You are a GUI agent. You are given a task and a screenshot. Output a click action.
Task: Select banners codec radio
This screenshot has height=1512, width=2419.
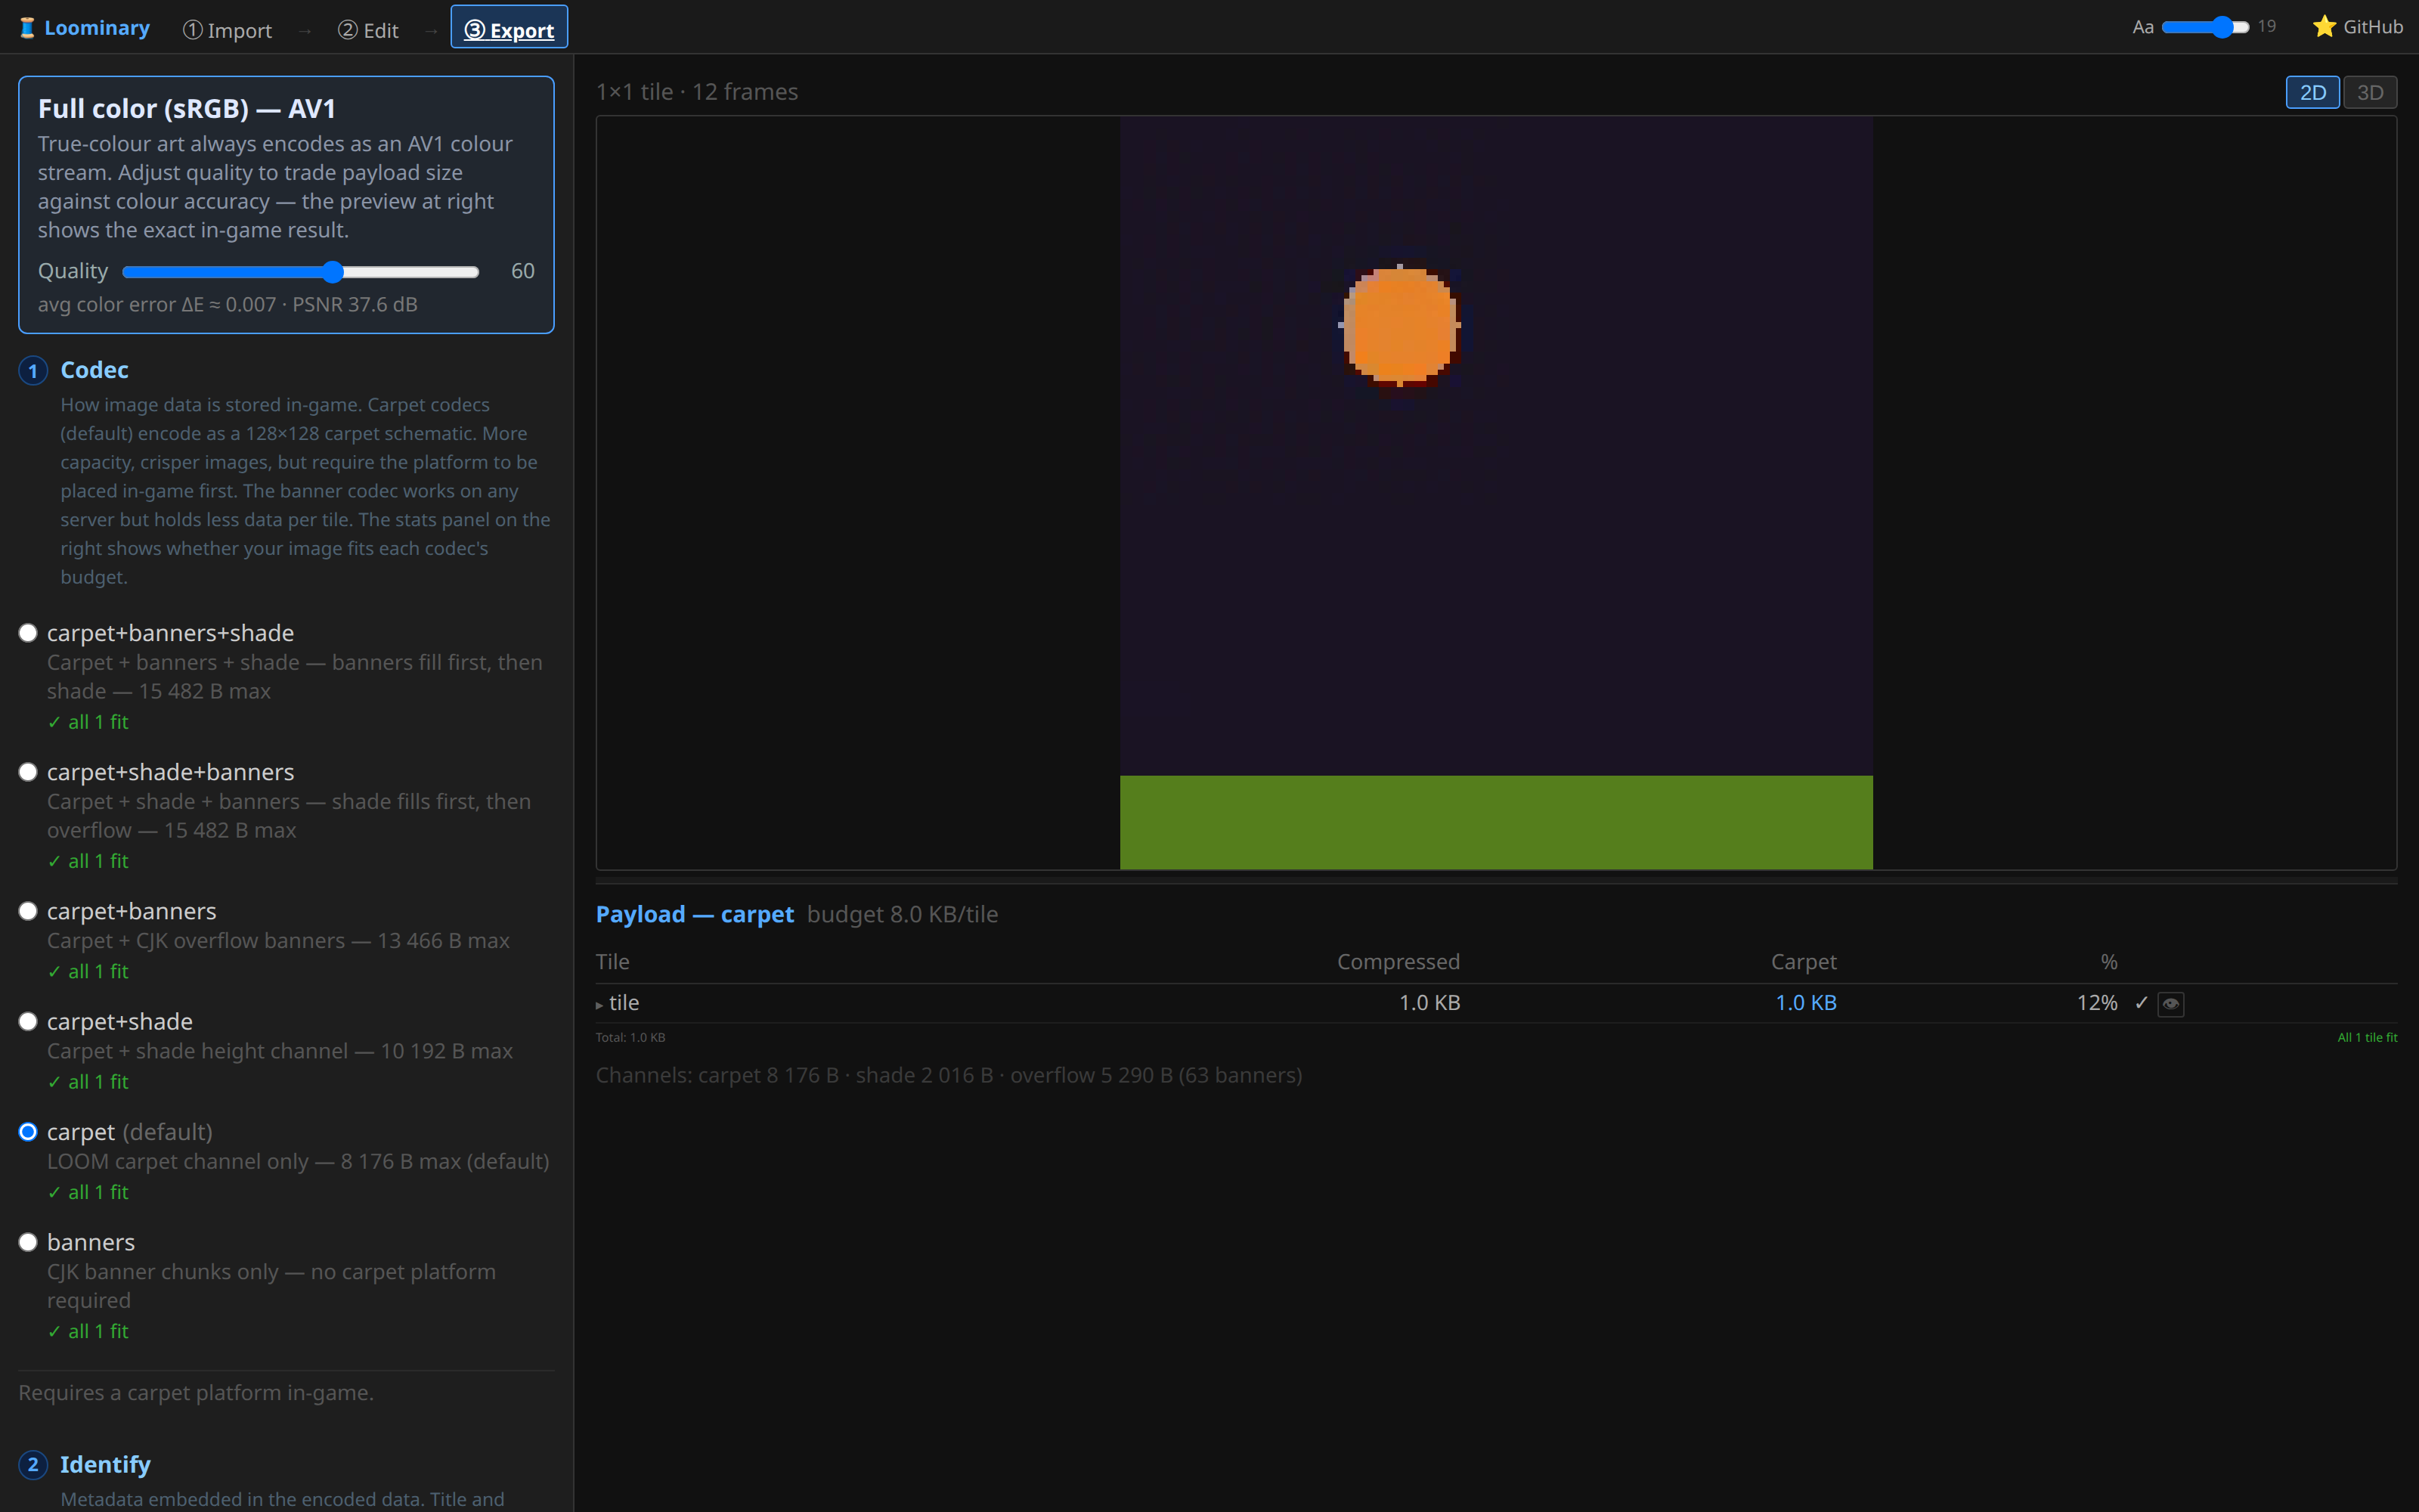(x=28, y=1242)
